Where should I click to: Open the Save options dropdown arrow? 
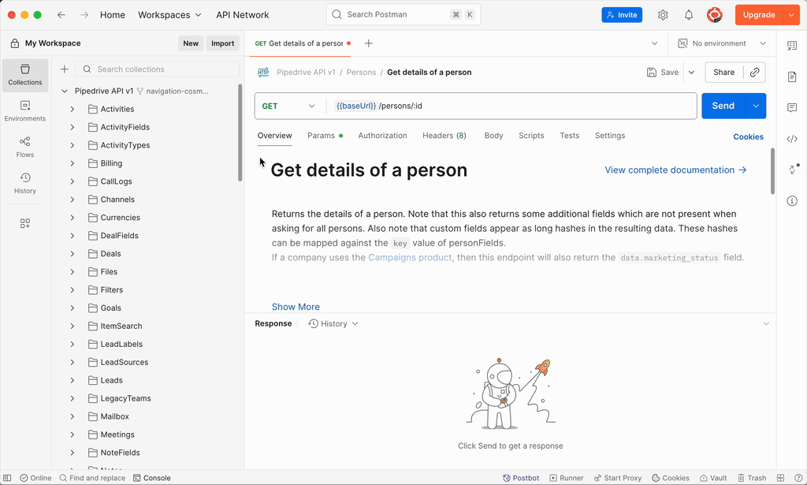(x=692, y=72)
